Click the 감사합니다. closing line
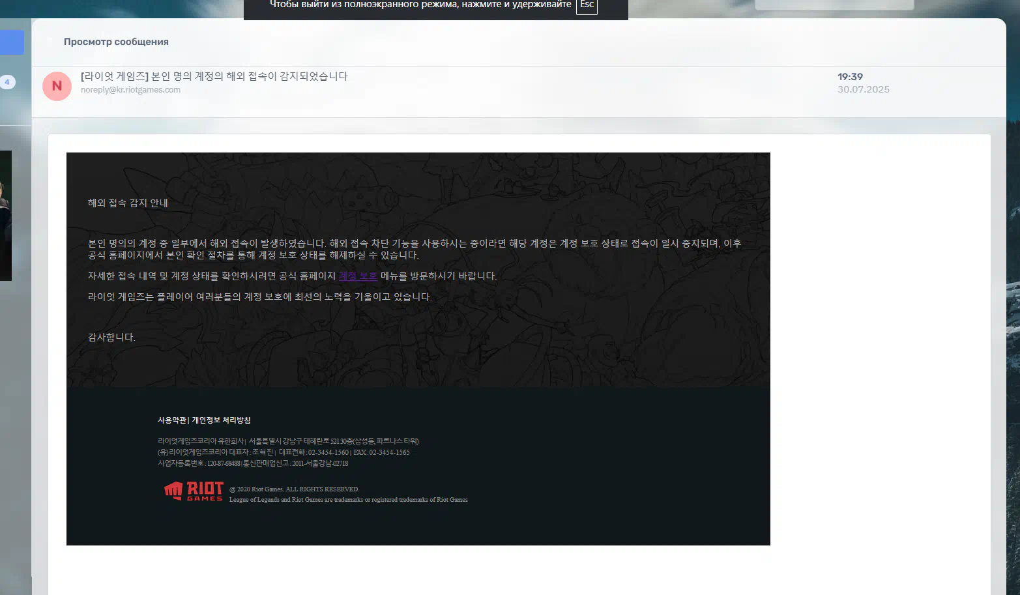 coord(111,337)
